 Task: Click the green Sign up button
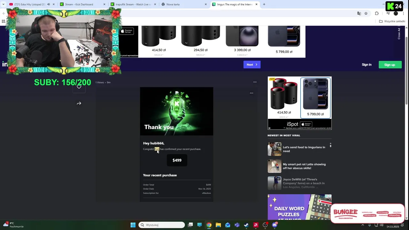[x=390, y=65]
